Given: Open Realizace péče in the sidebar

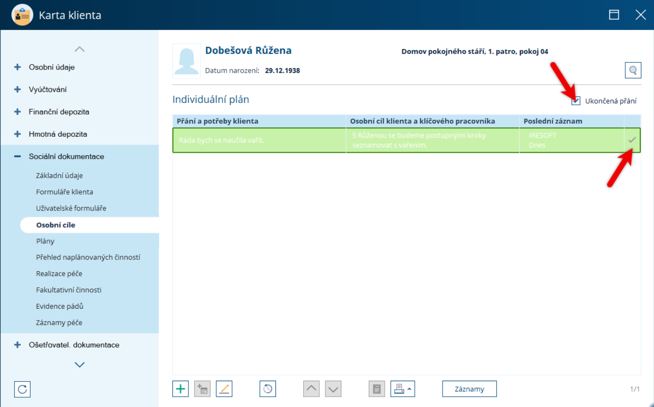Looking at the screenshot, I should coord(59,274).
